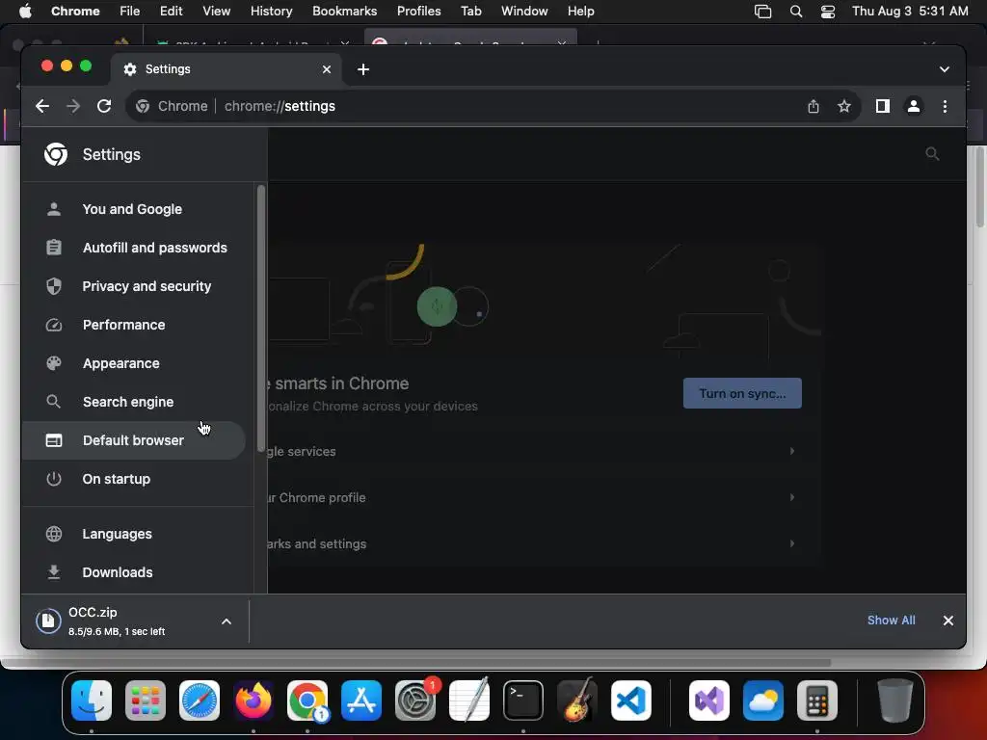Screen dimensions: 987x740
Task: Open the Tab menu
Action: (x=470, y=11)
